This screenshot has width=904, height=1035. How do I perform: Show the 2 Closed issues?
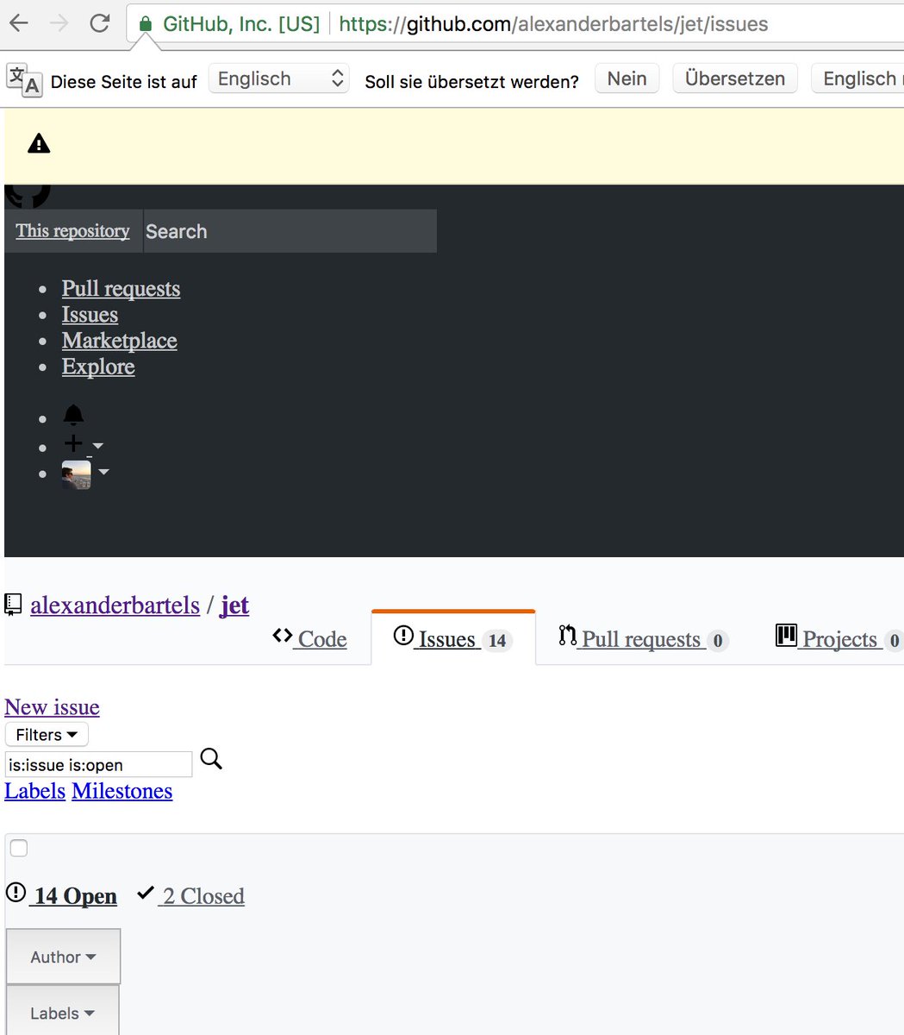(x=191, y=895)
